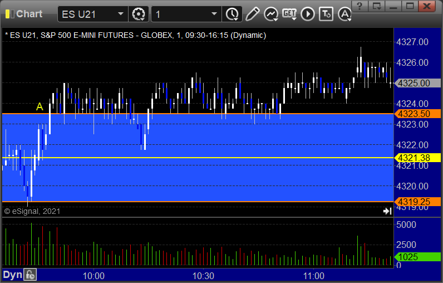Click the To text tool icon
Viewport: 443px width, 283px height.
(326, 14)
